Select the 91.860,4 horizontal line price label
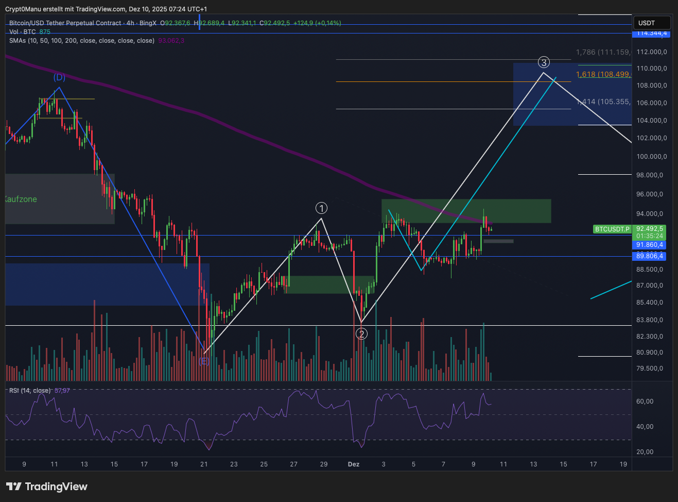The height and width of the screenshot is (502, 678). click(x=650, y=245)
